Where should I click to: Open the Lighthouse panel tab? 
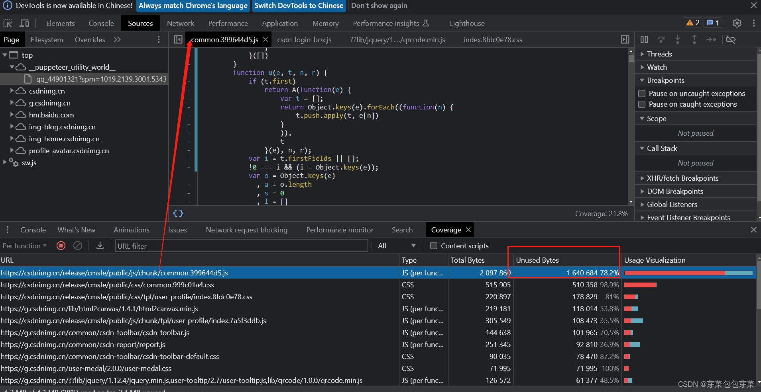467,23
